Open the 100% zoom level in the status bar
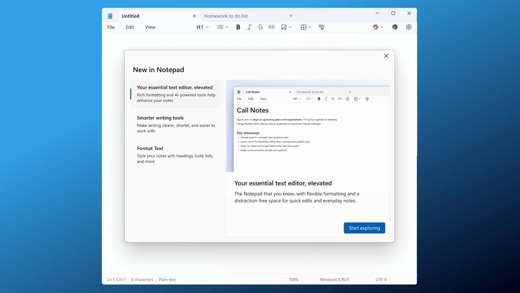 click(294, 280)
